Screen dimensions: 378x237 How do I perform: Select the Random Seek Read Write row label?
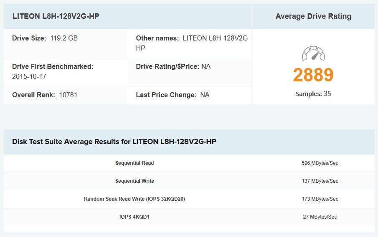(x=134, y=199)
